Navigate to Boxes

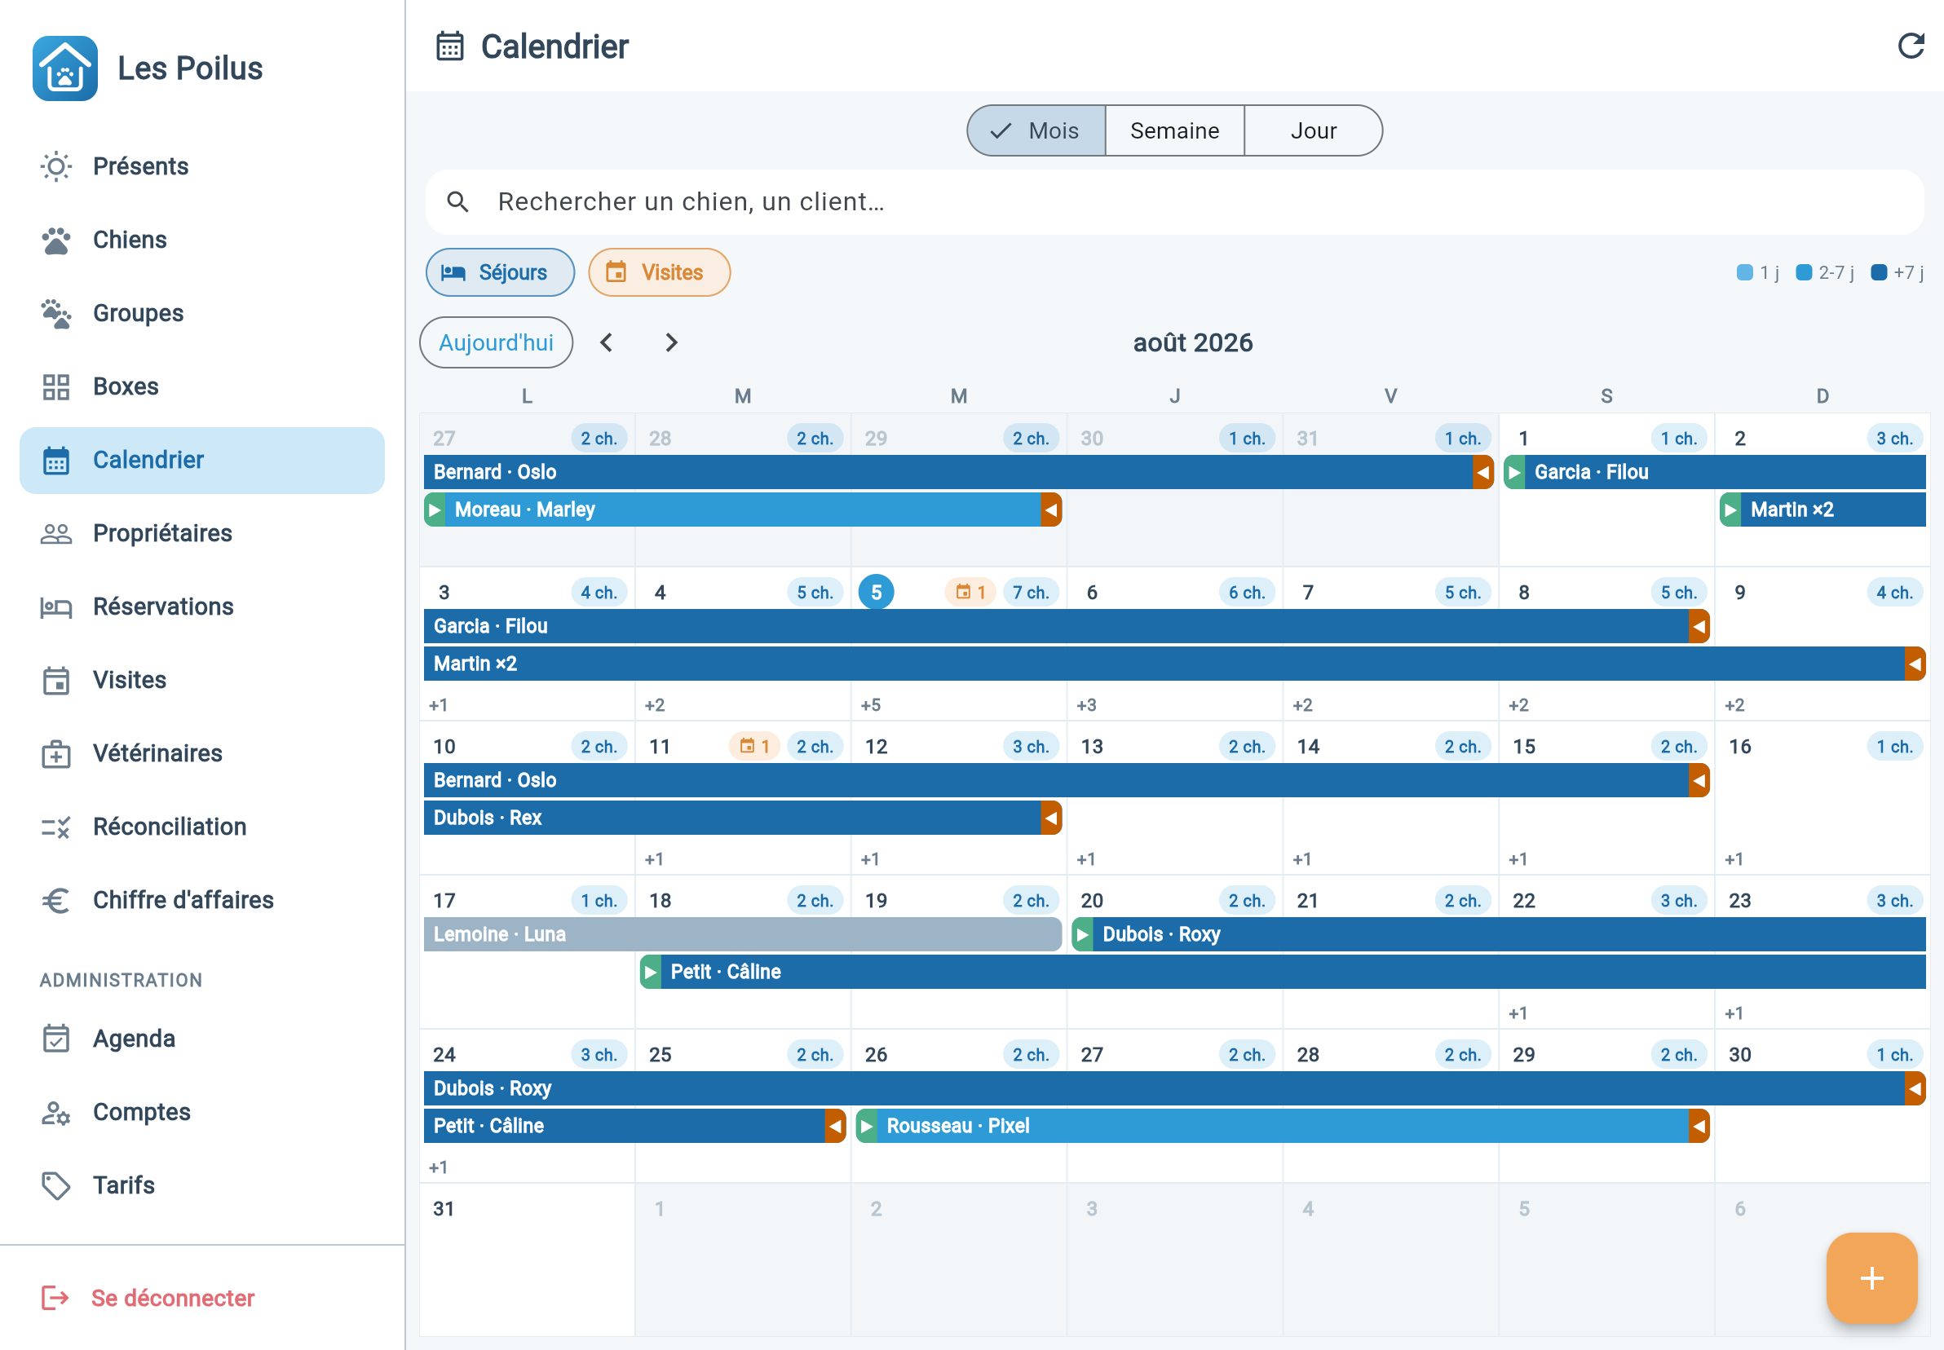(x=202, y=386)
